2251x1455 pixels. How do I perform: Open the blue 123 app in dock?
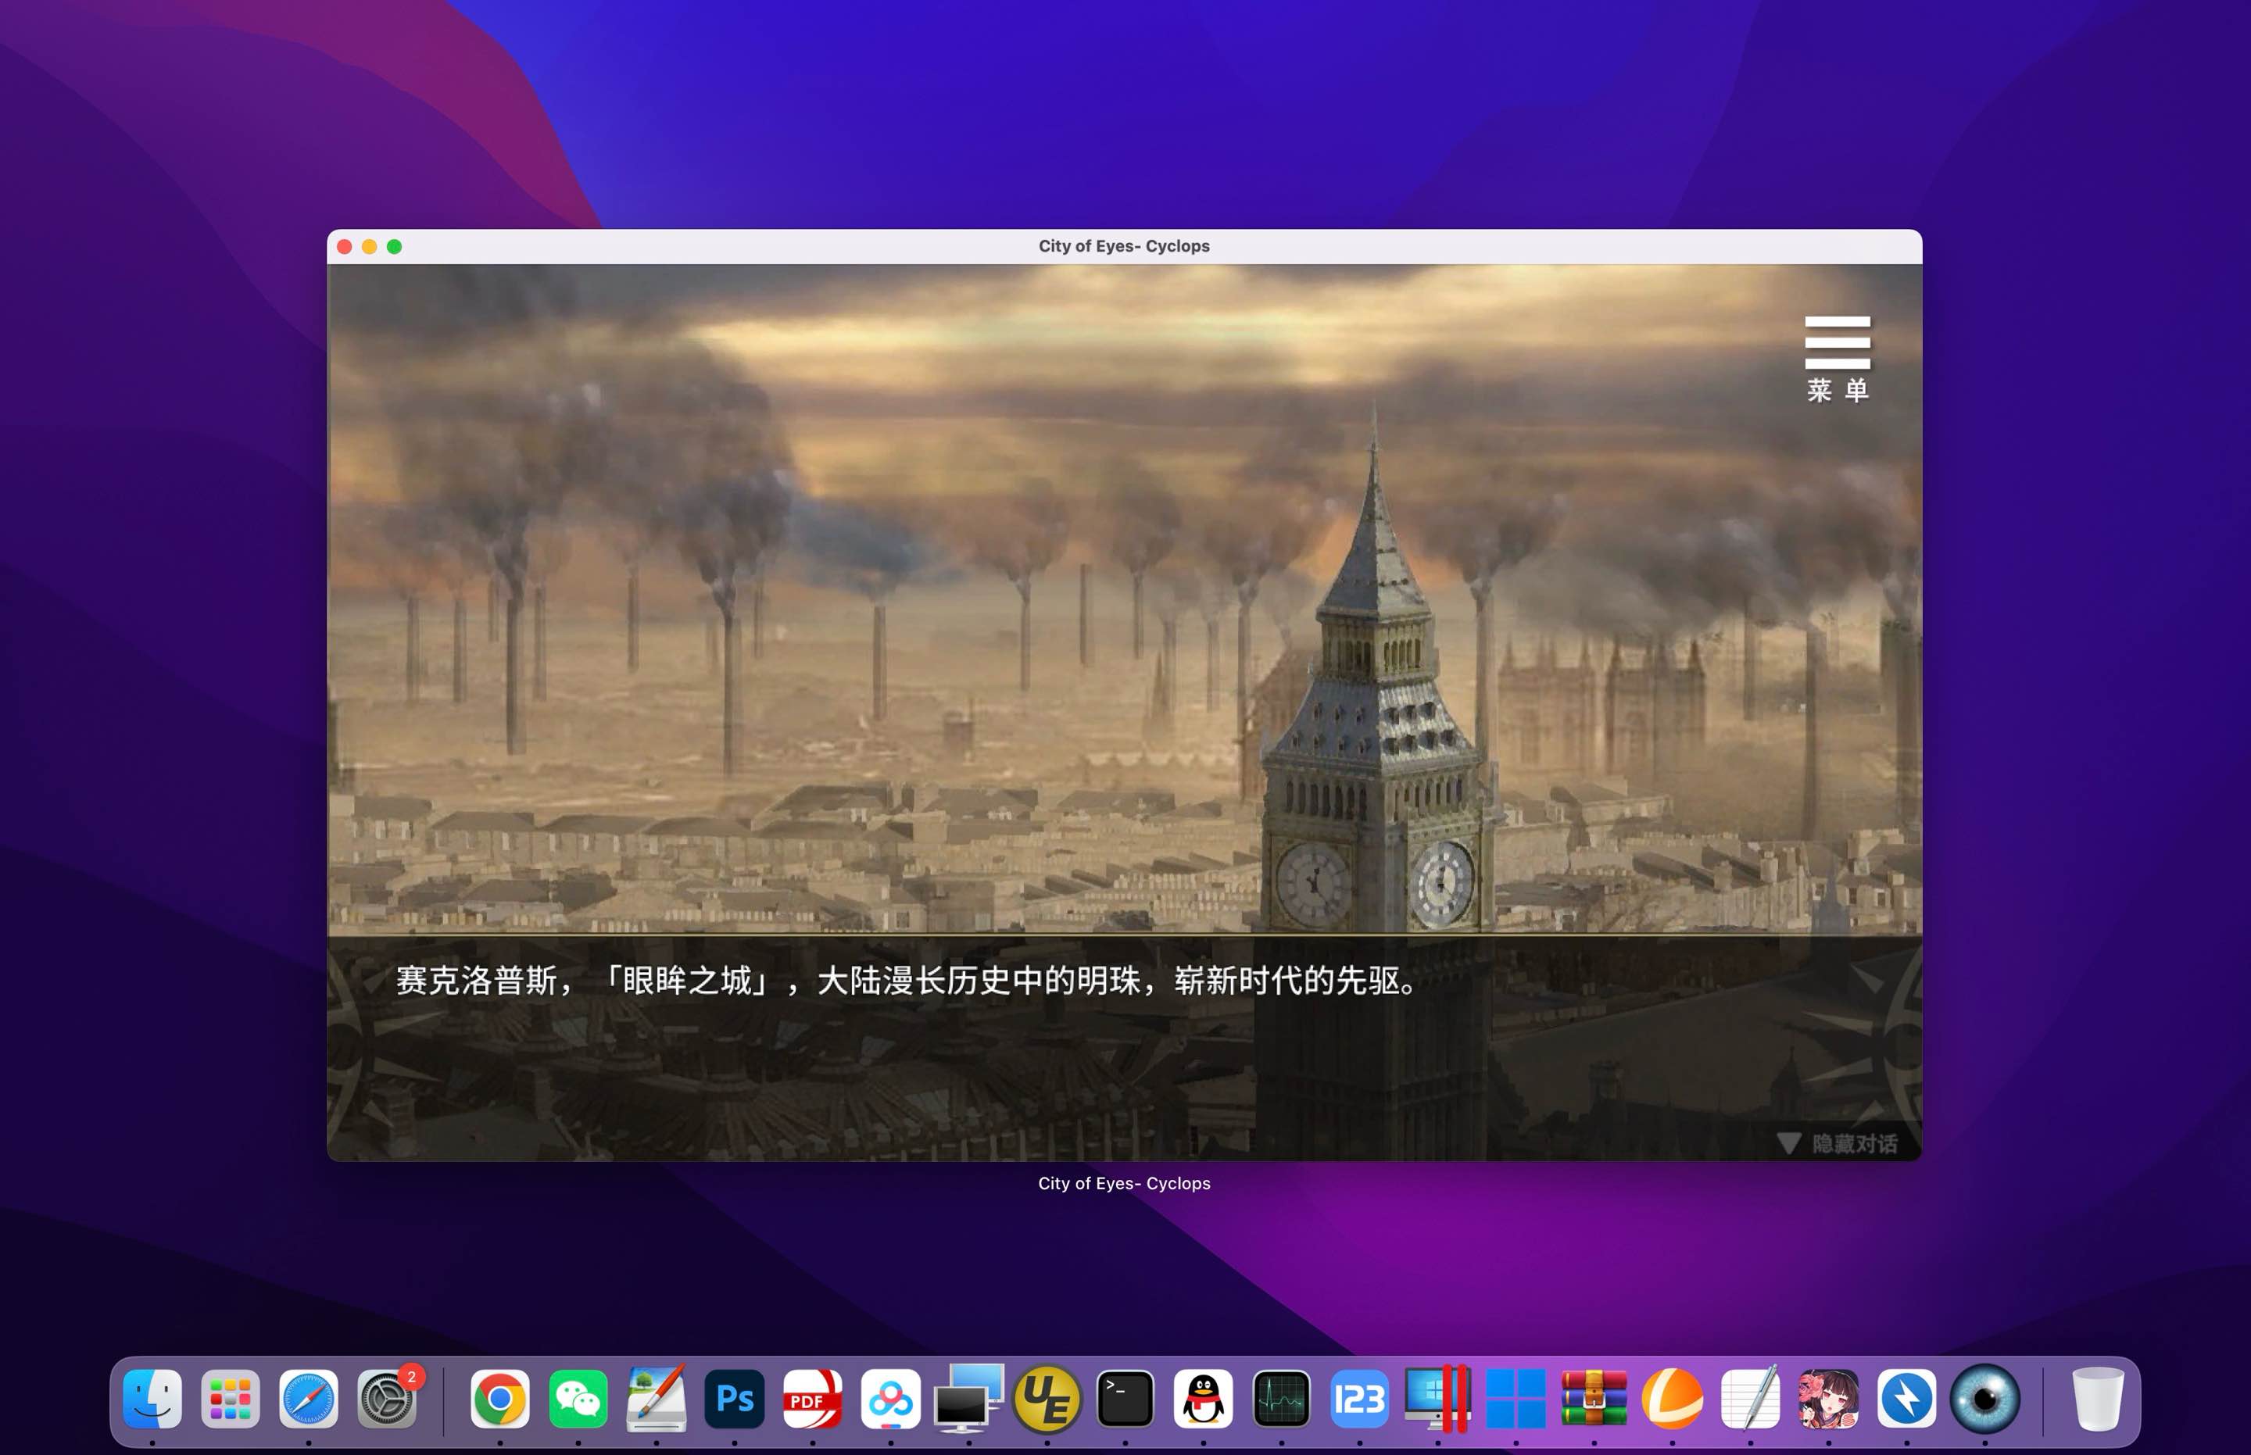pyautogui.click(x=1360, y=1398)
